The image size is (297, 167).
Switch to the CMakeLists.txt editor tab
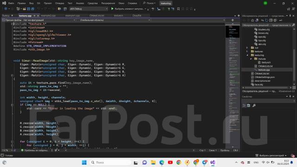[97, 16]
